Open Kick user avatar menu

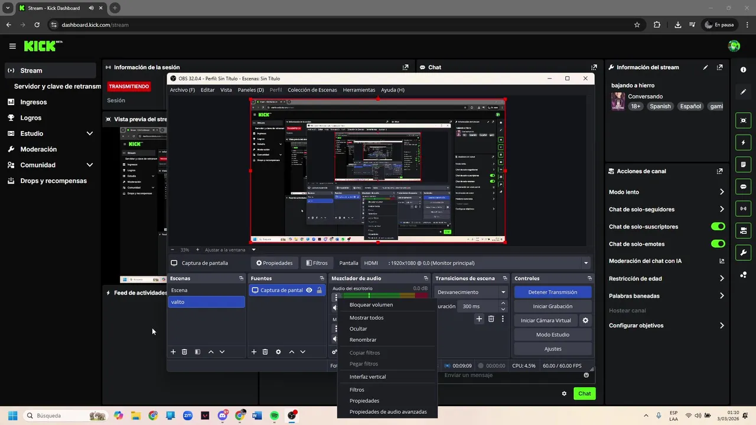click(x=734, y=46)
